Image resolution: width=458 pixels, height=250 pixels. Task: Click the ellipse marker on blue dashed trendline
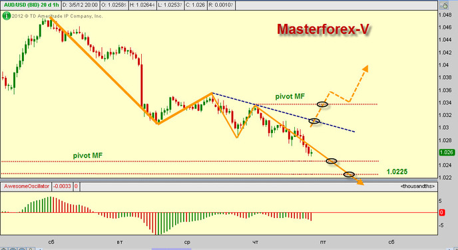(314, 121)
